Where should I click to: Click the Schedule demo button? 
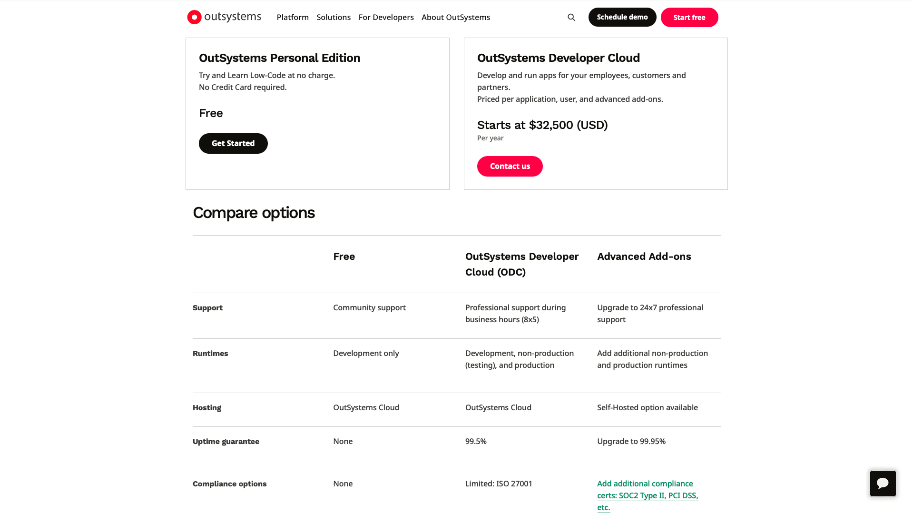click(x=622, y=17)
